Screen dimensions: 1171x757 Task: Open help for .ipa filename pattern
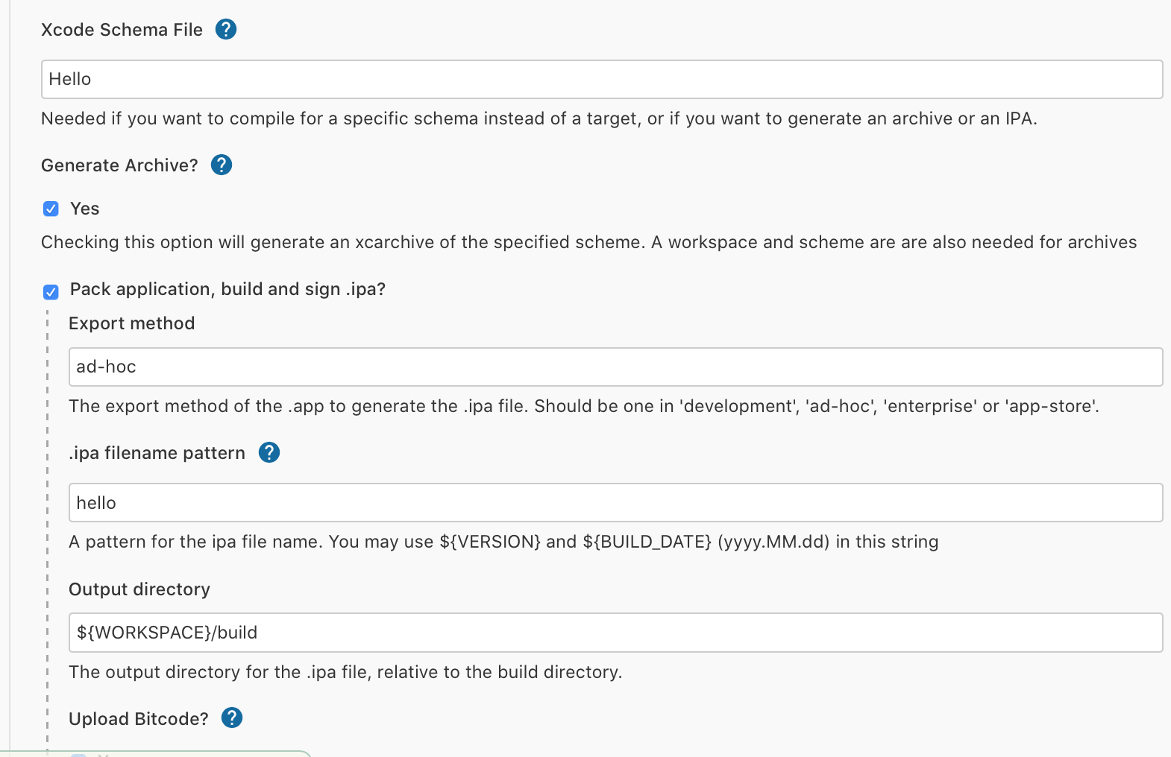pyautogui.click(x=269, y=452)
